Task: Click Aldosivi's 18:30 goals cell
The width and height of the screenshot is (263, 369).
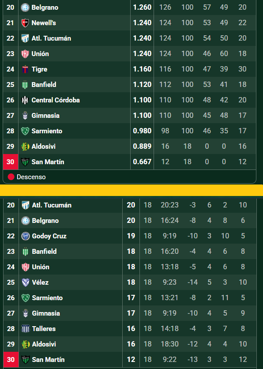Action: coord(169,344)
